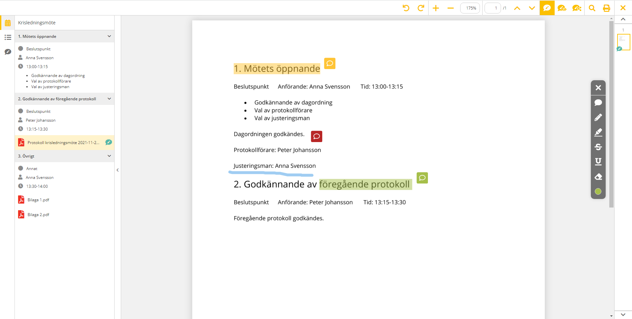Collapse the left sidebar panel arrow

pos(118,170)
